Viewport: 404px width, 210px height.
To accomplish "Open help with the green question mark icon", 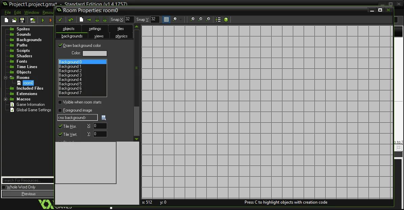I will pyautogui.click(x=226, y=20).
